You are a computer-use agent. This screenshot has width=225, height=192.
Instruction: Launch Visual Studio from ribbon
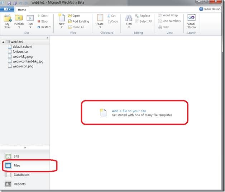tap(191, 21)
